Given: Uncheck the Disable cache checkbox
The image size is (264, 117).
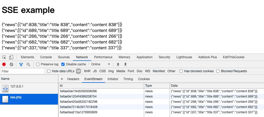Looking at the screenshot, I should tap(63, 64).
